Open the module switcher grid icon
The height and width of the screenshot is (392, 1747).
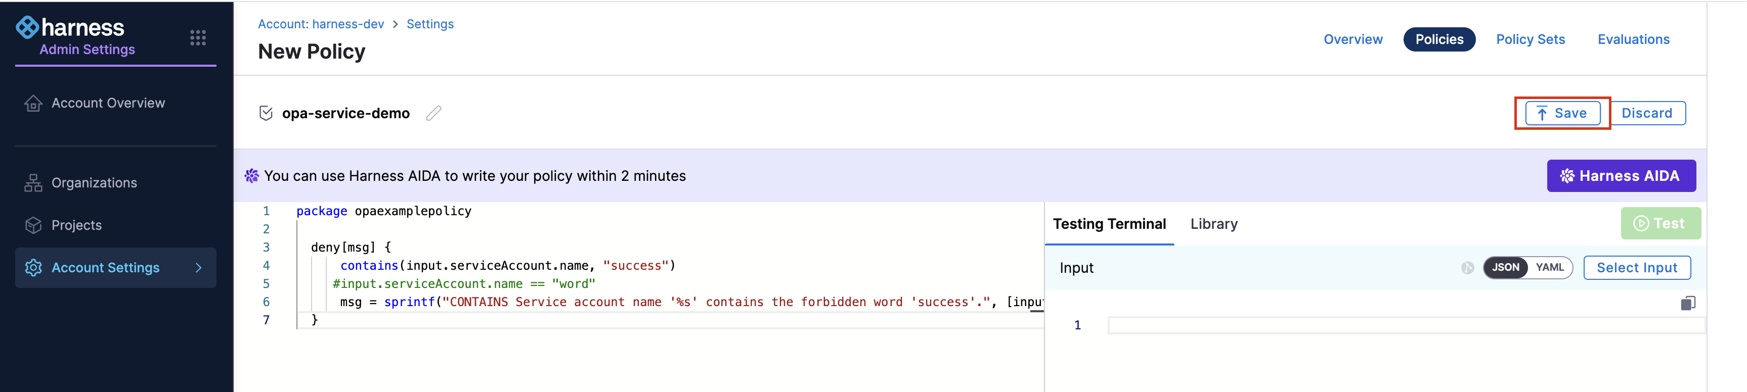click(197, 38)
